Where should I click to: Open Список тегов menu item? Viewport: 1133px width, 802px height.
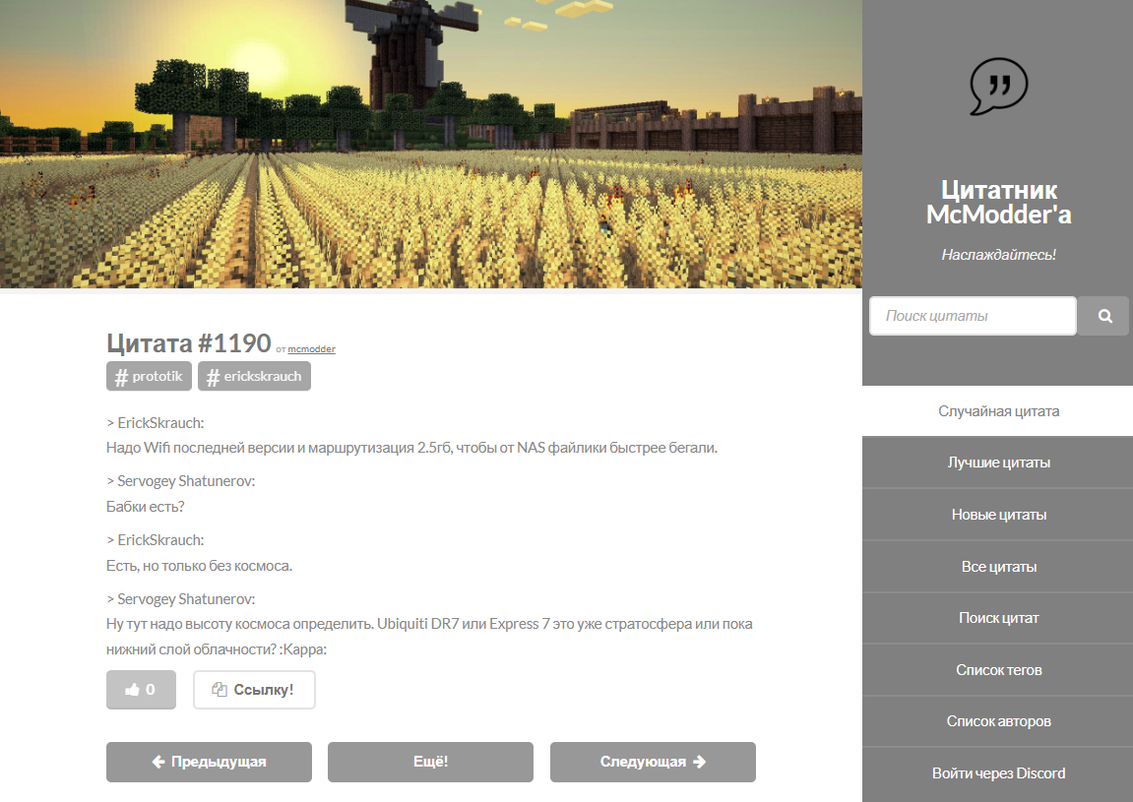(998, 670)
